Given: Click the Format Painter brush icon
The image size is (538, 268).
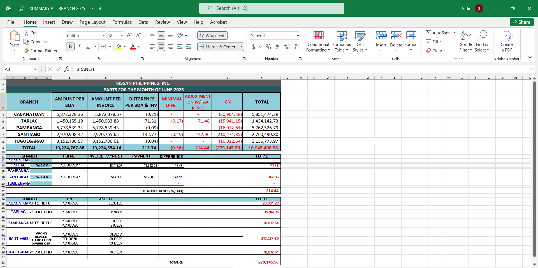Looking at the screenshot, I should point(26,51).
